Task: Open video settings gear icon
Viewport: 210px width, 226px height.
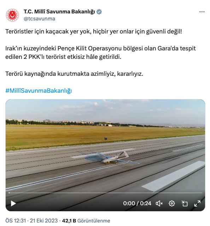Action: point(172,203)
